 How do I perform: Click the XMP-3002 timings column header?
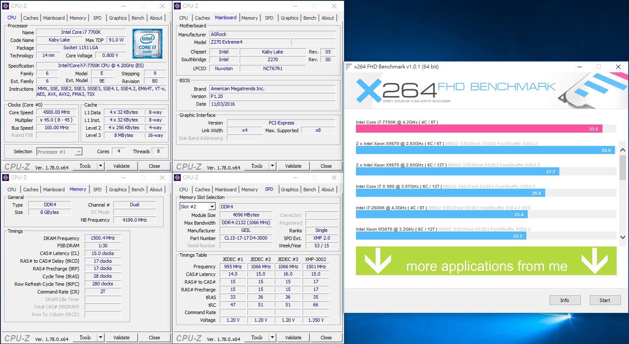click(x=316, y=259)
